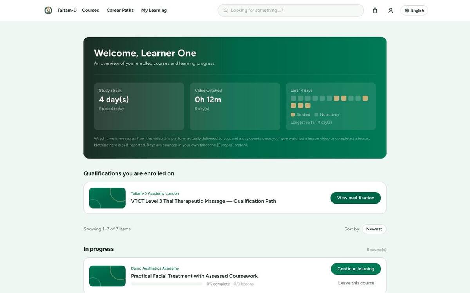The image size is (470, 293).
Task: Click the '4 day(s)' study streak value
Action: point(114,100)
